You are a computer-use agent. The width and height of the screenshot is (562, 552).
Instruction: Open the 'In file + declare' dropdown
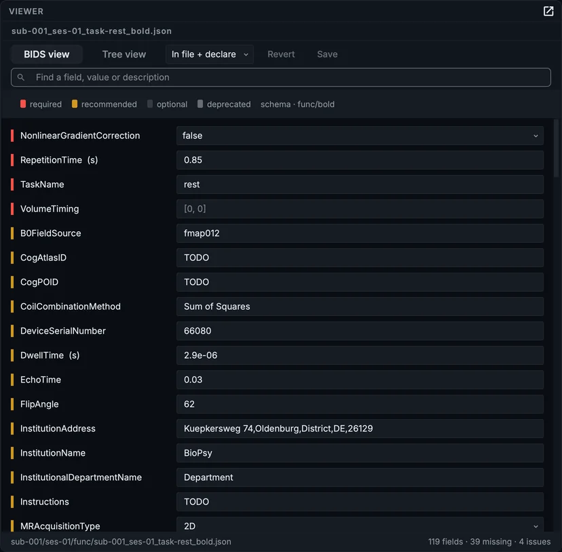(x=210, y=54)
